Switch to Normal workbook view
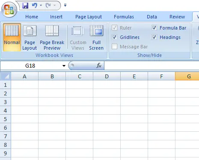199x160 pixels. tap(12, 37)
